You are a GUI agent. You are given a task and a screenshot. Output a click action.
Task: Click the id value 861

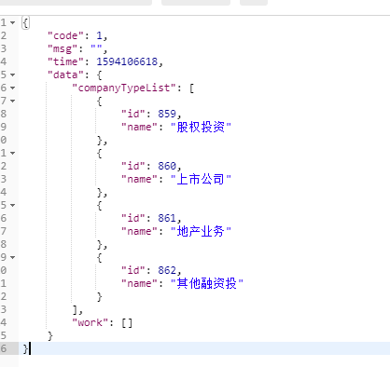coord(167,218)
